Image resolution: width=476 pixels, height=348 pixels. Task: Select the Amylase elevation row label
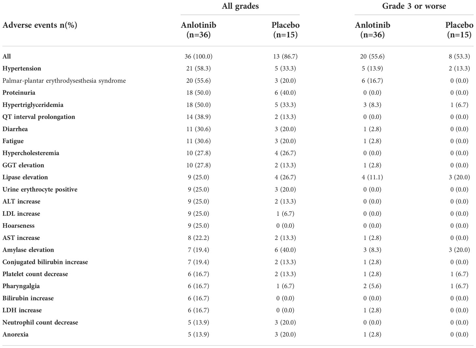click(x=28, y=250)
